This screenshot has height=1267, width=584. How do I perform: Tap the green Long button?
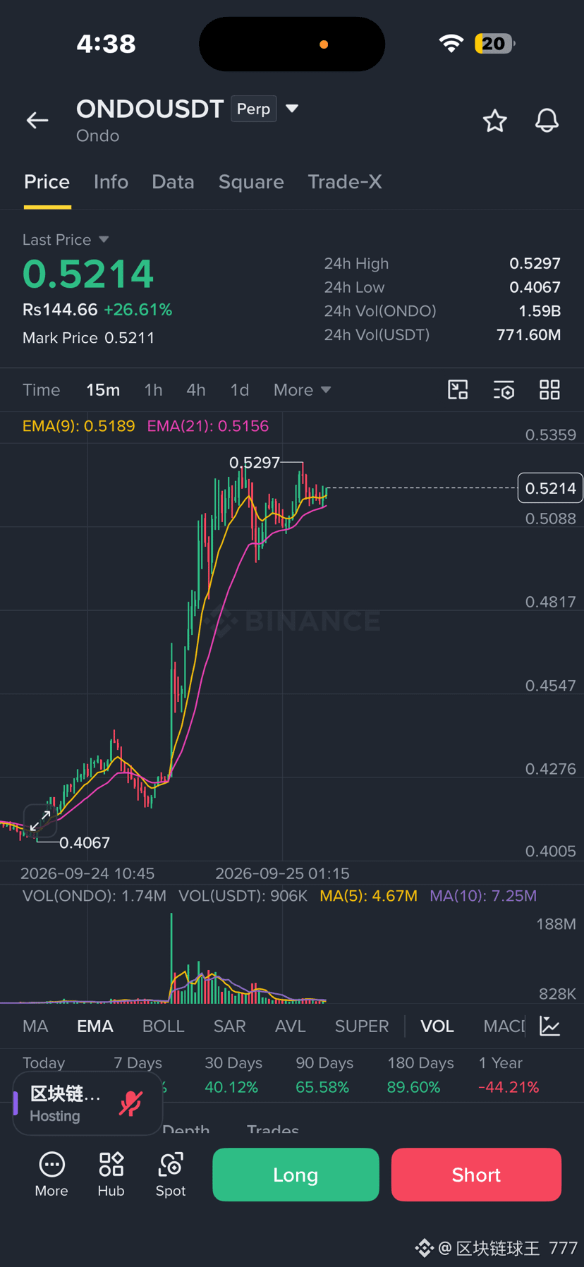296,1175
